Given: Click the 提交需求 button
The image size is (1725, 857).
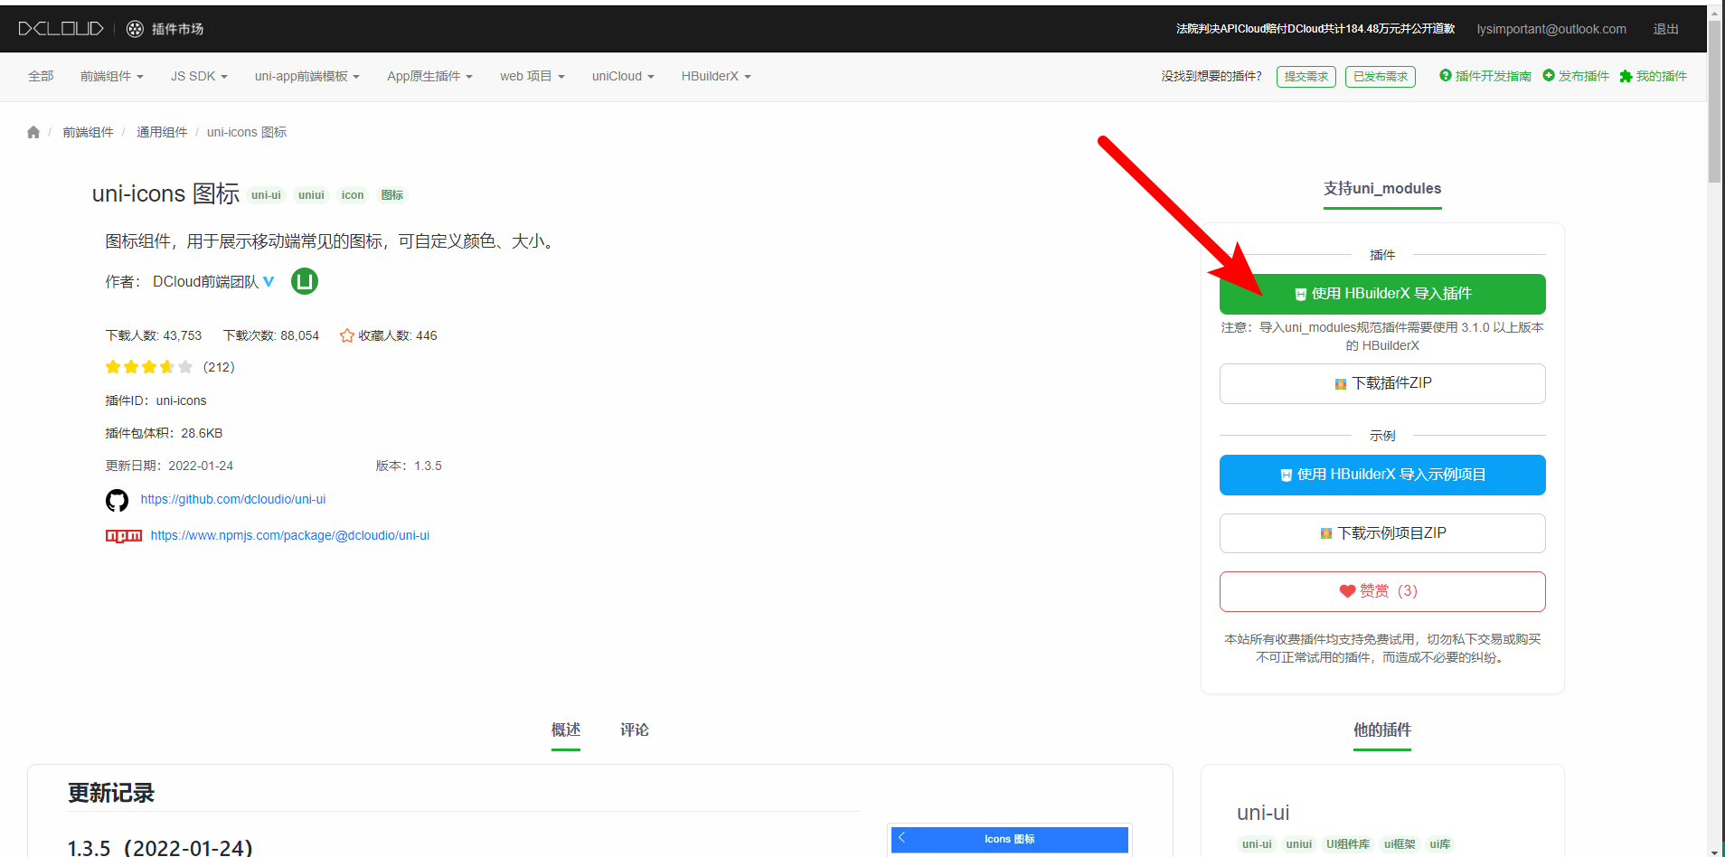Looking at the screenshot, I should [1306, 77].
